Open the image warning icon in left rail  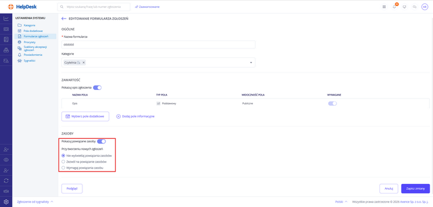pyautogui.click(x=6, y=61)
